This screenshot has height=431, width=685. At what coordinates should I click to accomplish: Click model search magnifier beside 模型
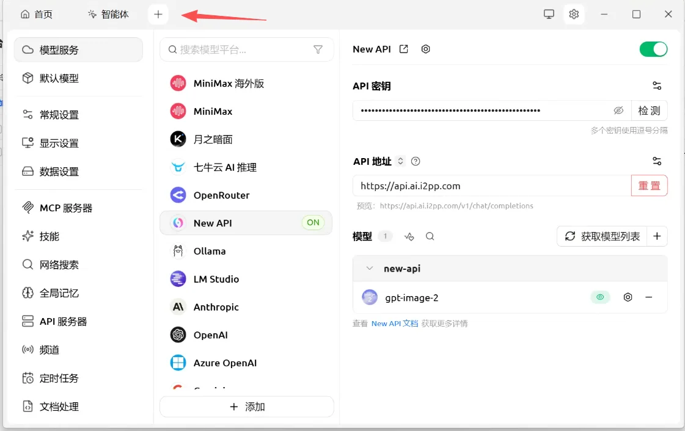(430, 236)
